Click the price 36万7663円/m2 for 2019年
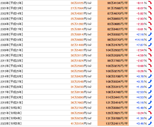This screenshot has width=154, height=127. tap(81, 103)
